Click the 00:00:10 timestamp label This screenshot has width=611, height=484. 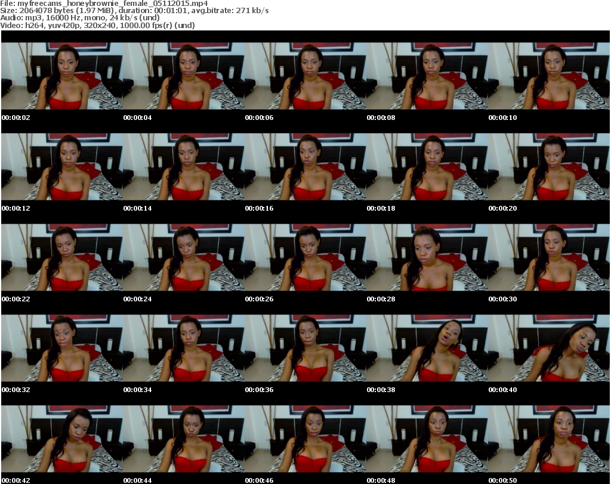click(502, 118)
